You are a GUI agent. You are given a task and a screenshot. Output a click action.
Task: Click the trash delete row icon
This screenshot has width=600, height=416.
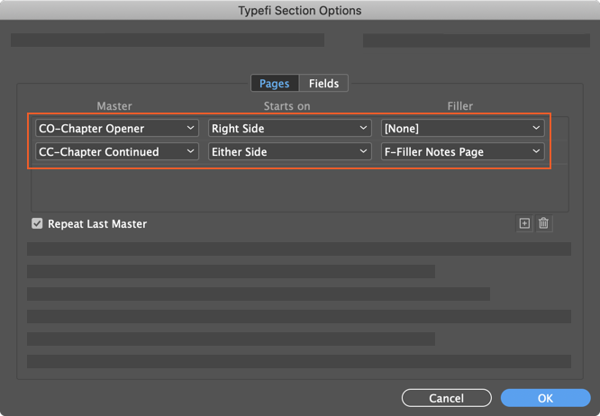click(543, 223)
